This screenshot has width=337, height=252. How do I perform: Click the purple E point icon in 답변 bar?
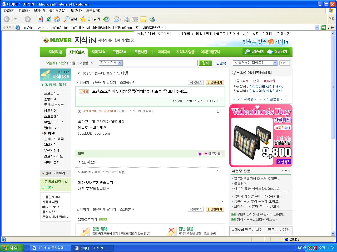tap(200, 154)
